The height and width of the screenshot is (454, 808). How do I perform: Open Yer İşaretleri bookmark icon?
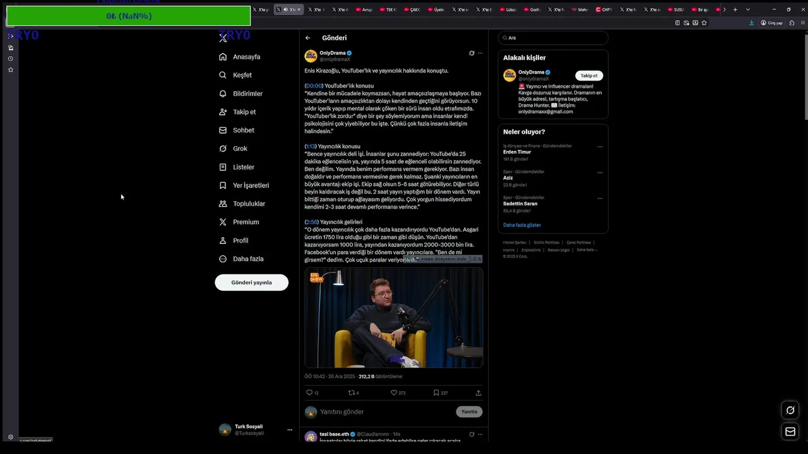pyautogui.click(x=223, y=185)
